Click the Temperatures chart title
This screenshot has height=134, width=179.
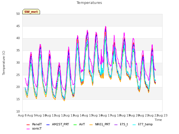point(89,3)
